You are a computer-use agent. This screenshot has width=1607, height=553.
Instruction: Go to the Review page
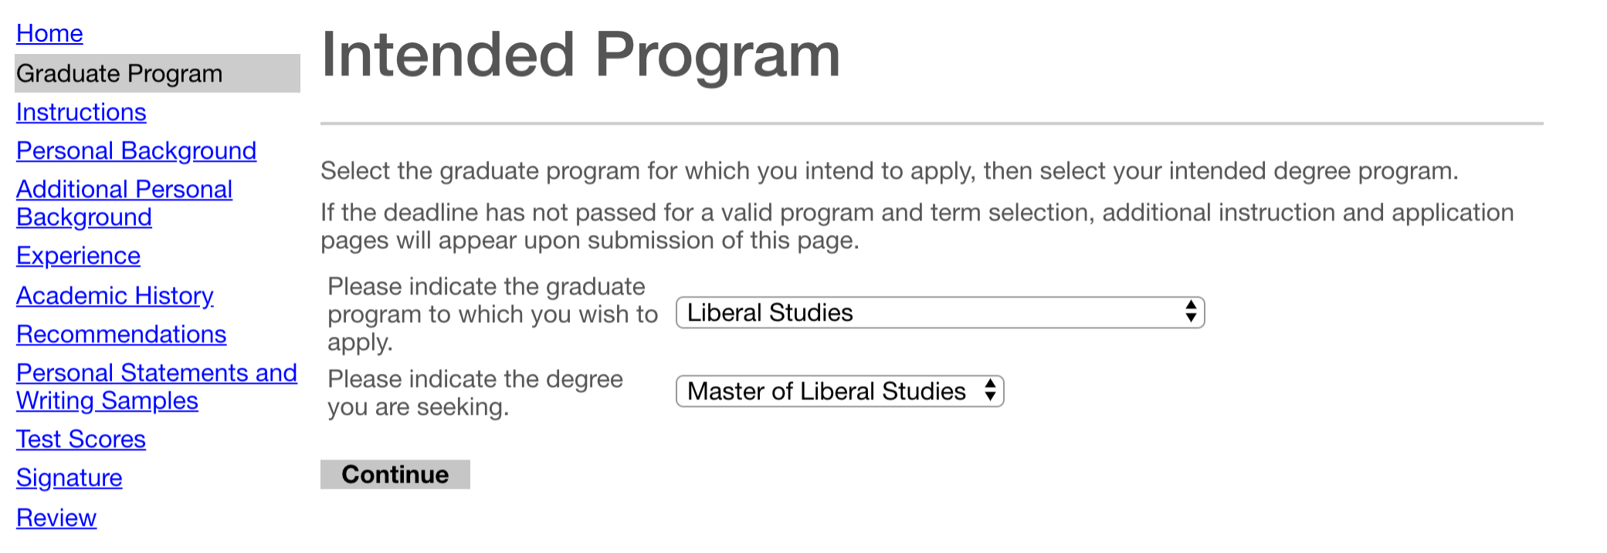56,518
